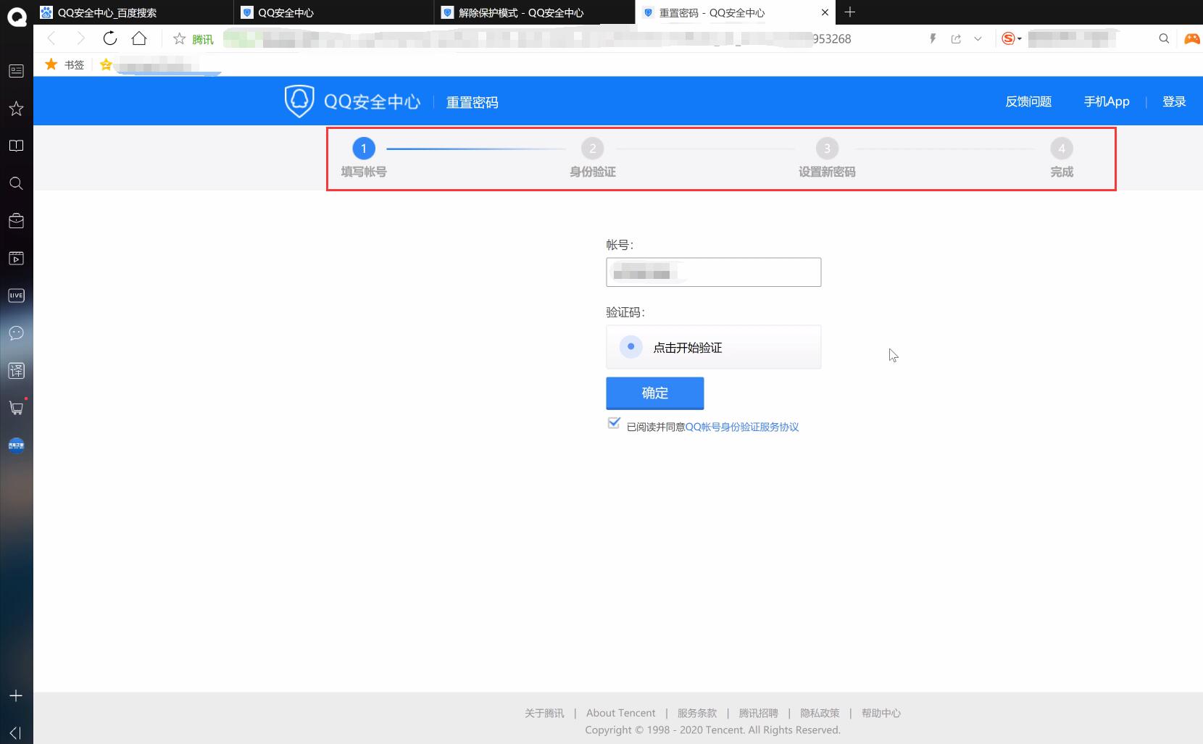The width and height of the screenshot is (1203, 744).
Task: Open the sidebar chat bubble icon
Action: tap(16, 333)
